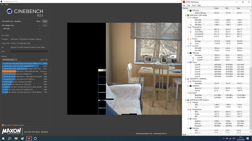Viewport: 252px width, 141px height.
Task: Click the Cinebench taskbar icon
Action: click(x=35, y=138)
